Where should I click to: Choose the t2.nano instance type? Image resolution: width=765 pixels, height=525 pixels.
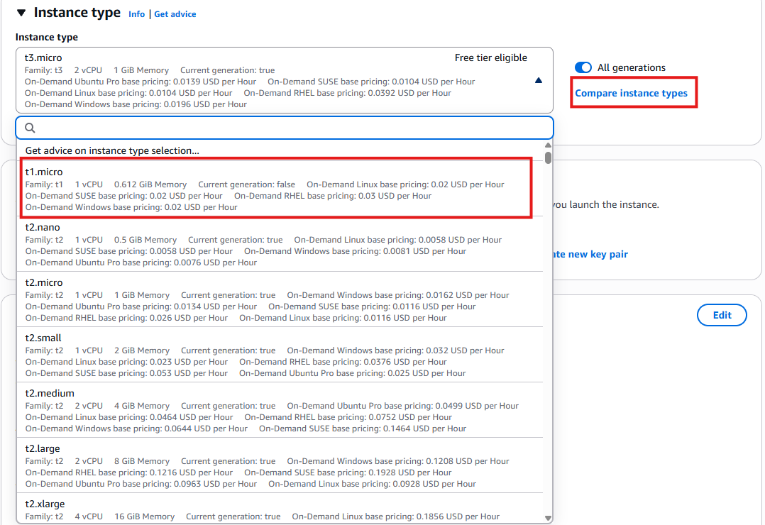coord(280,244)
